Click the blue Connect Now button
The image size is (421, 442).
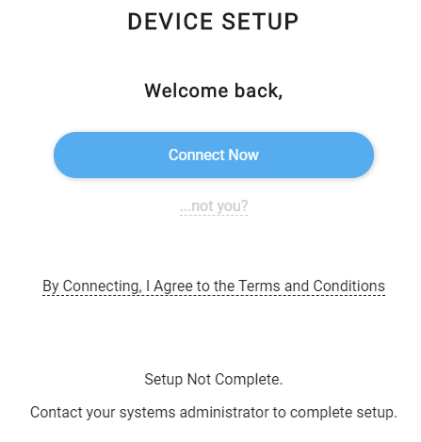point(214,155)
